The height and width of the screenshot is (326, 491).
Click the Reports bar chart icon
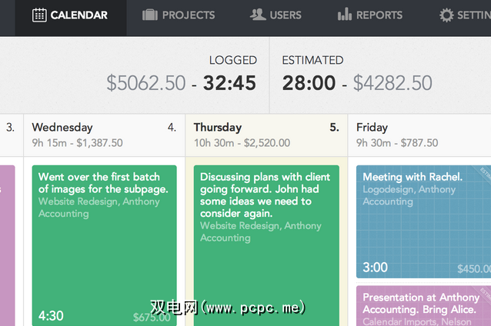point(345,15)
